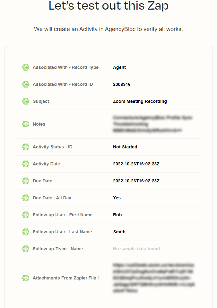Select the 'Subject' field label
Viewport: 217px width, 308px height.
(41, 101)
